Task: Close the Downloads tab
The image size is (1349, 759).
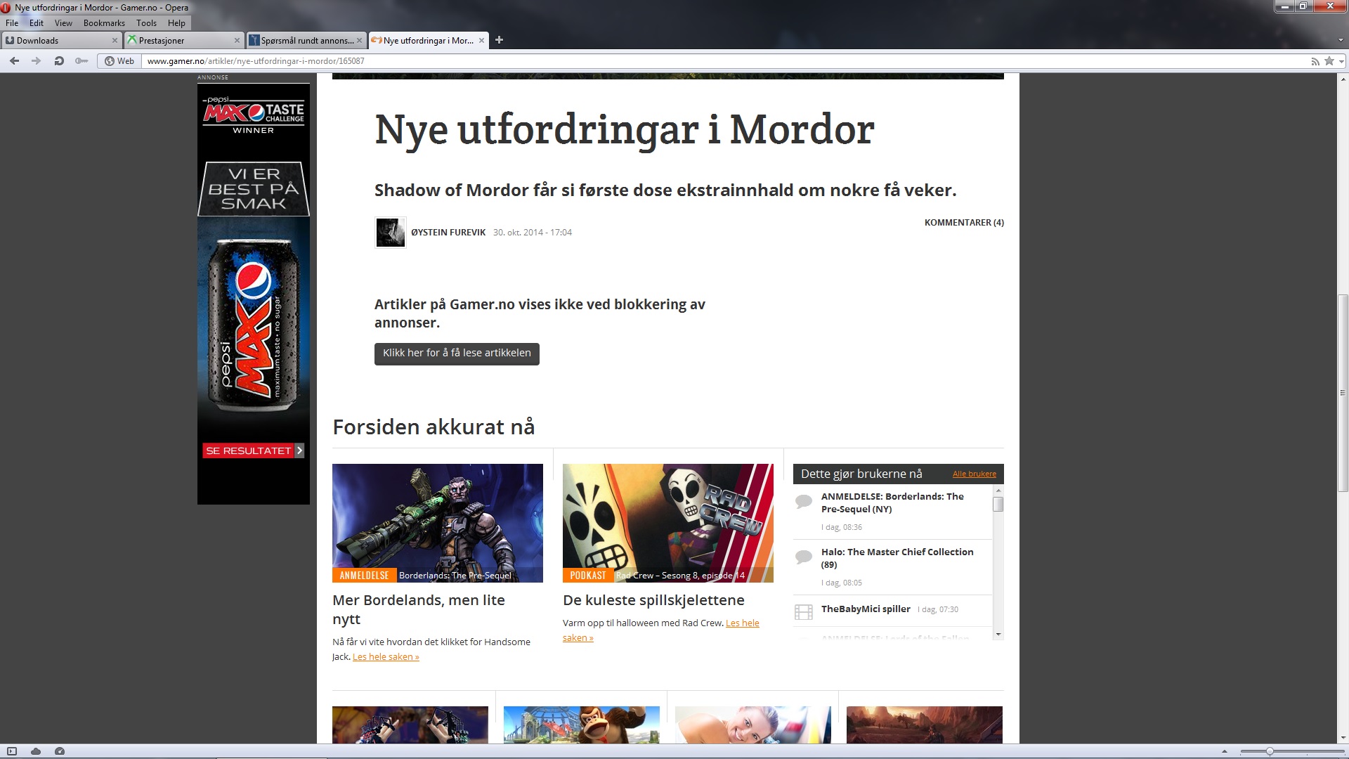Action: [x=115, y=41]
